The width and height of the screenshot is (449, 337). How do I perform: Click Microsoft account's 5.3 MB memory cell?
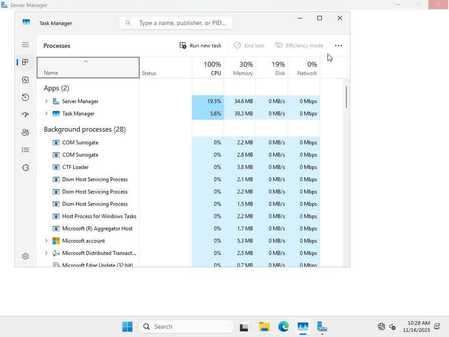point(240,241)
